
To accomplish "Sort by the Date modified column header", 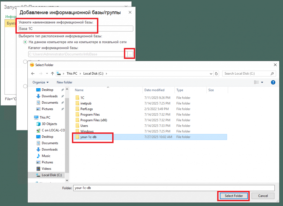I will [154, 90].
